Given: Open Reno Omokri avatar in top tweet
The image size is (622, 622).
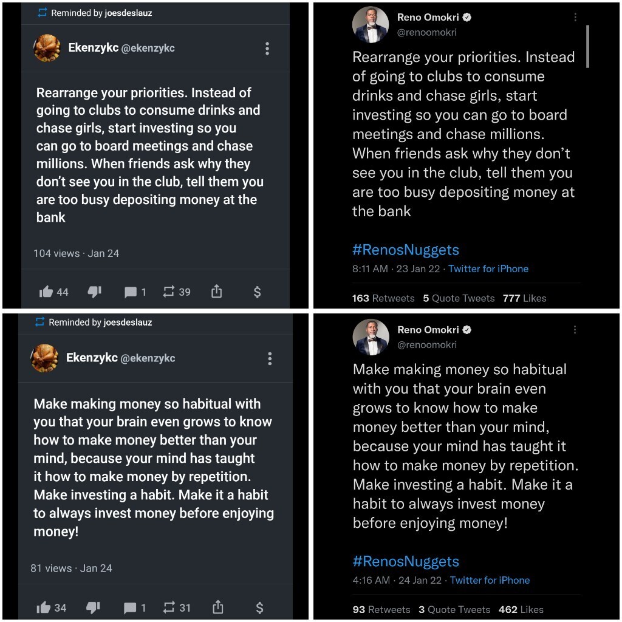Looking at the screenshot, I should point(370,25).
